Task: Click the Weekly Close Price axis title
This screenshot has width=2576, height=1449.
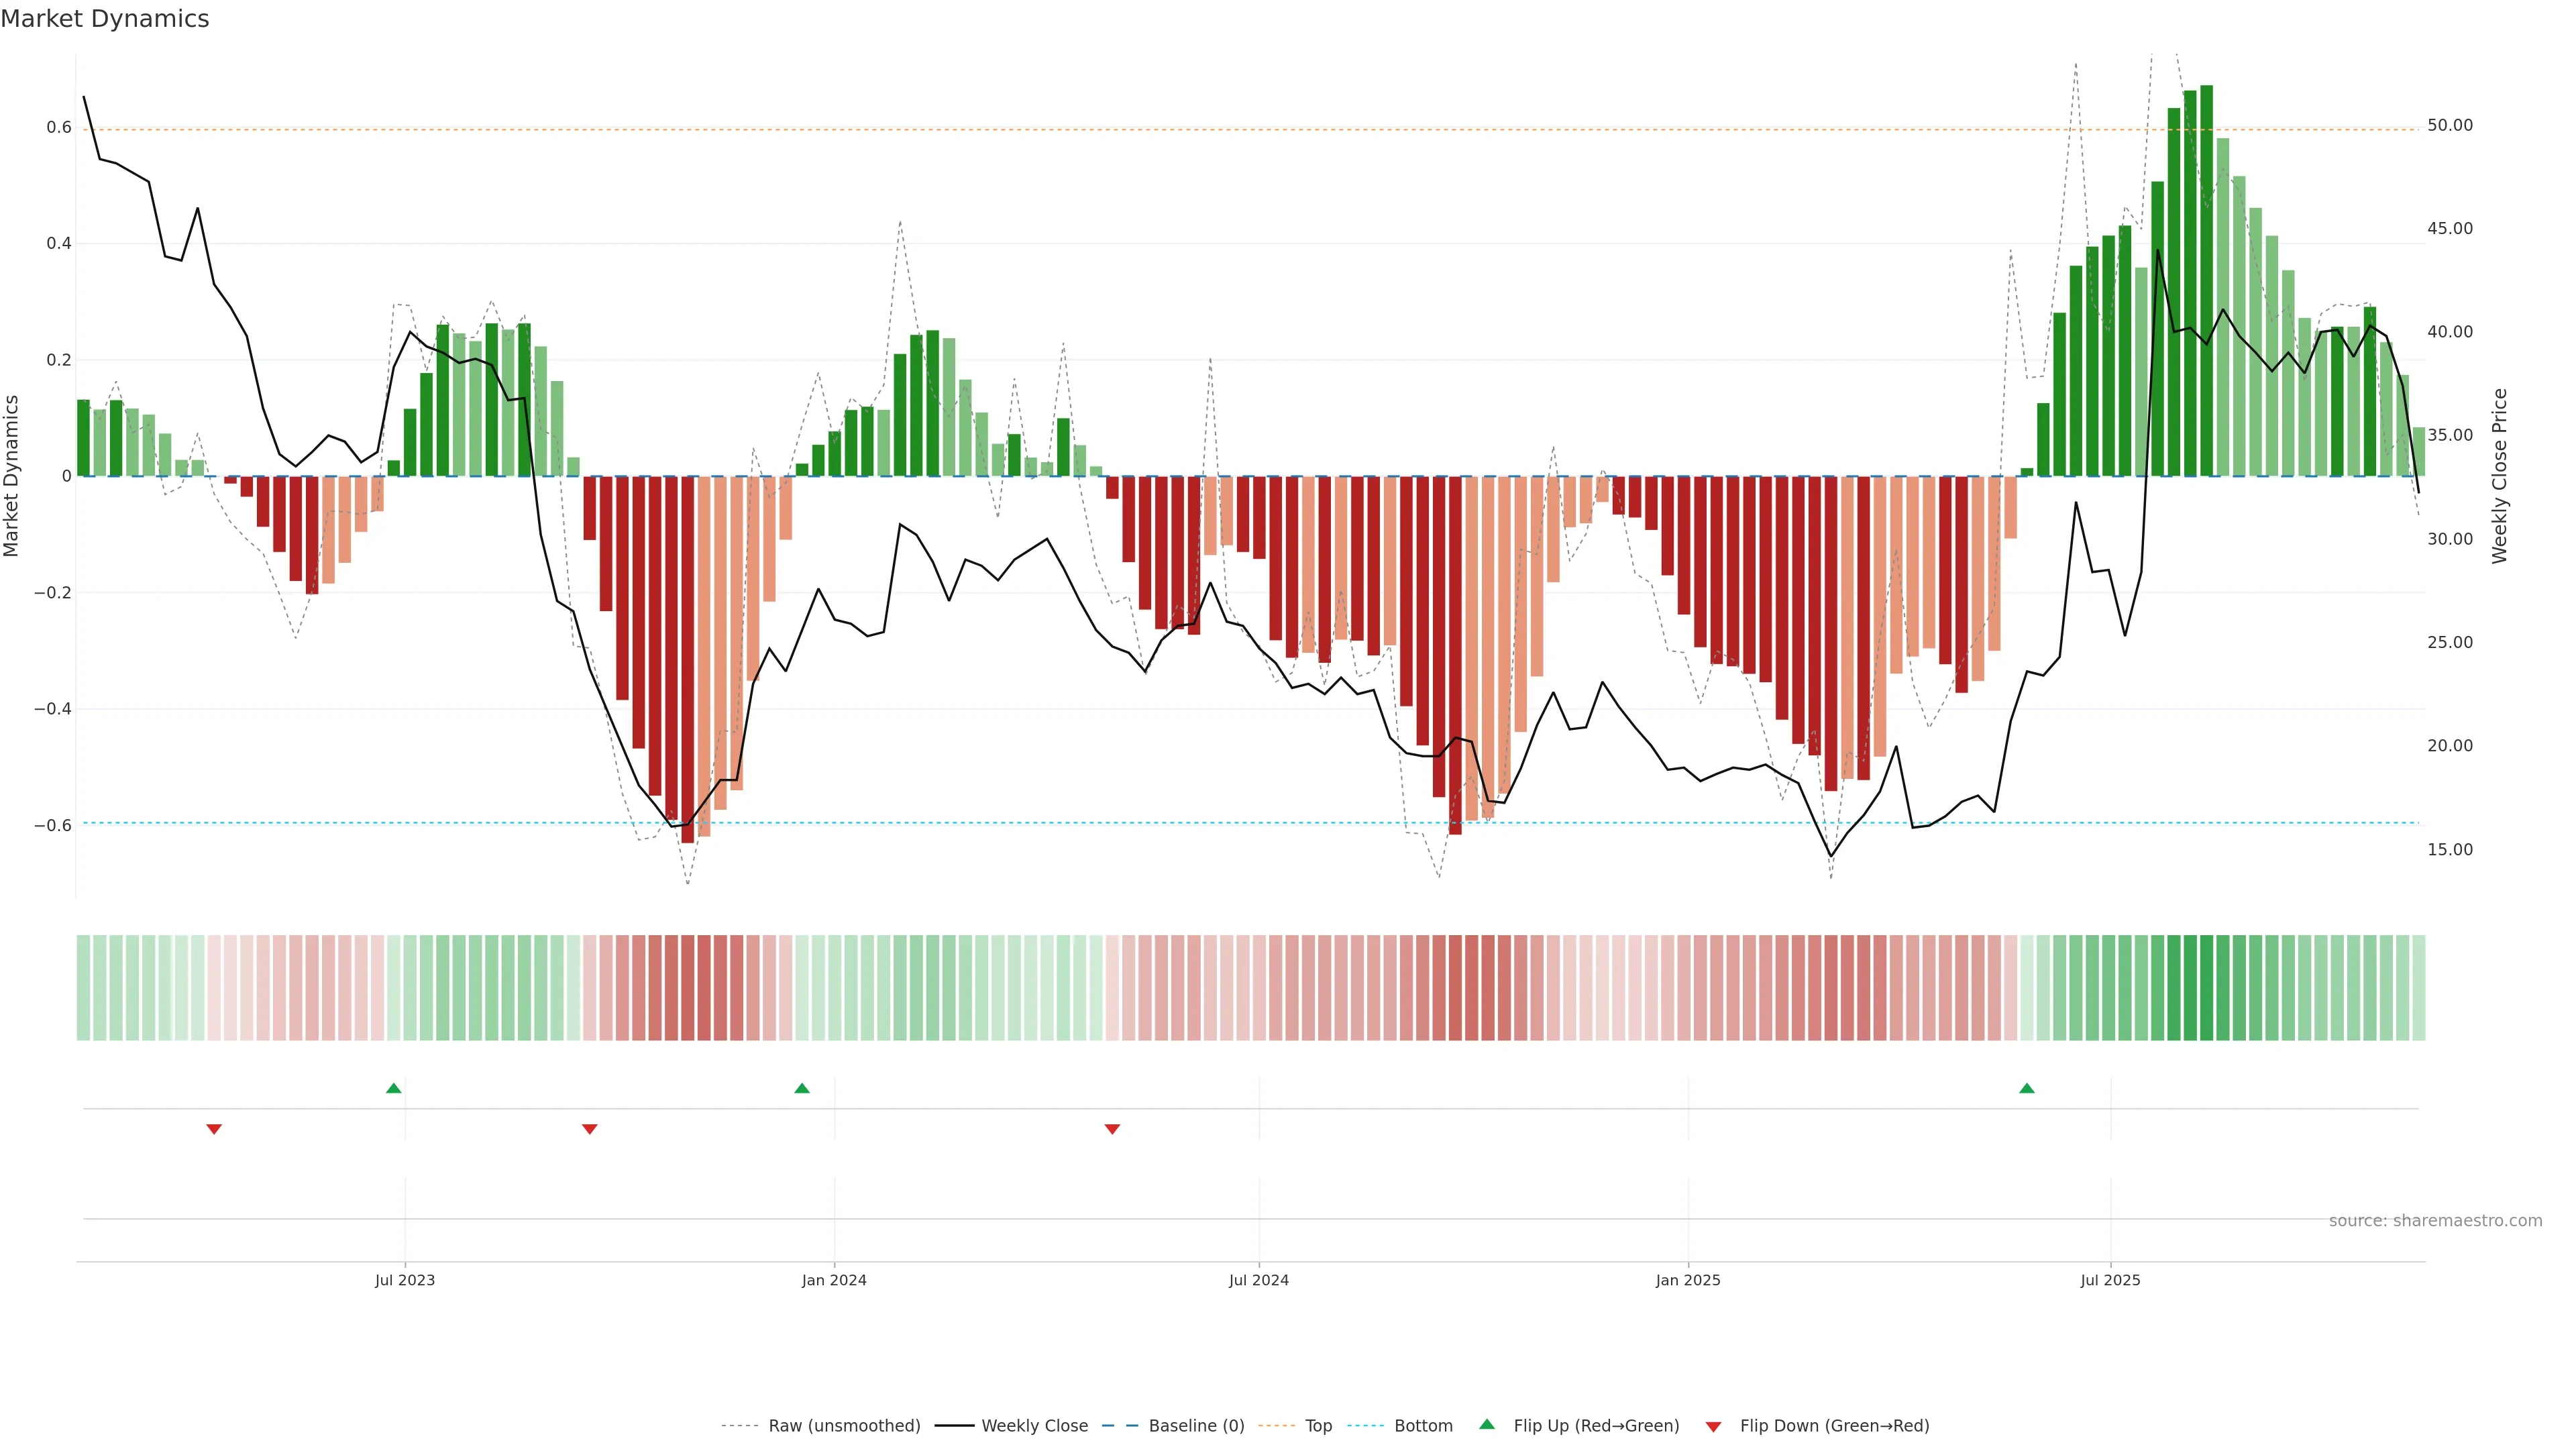Action: 2499,476
